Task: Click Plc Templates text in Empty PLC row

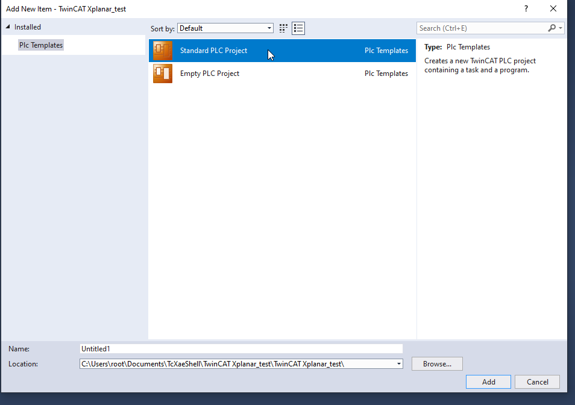Action: (x=386, y=74)
